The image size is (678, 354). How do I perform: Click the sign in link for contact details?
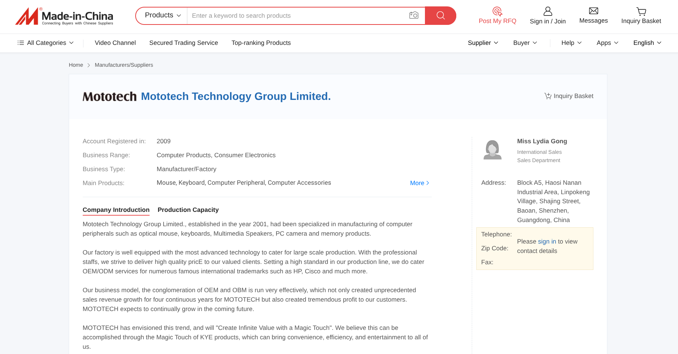click(x=547, y=242)
